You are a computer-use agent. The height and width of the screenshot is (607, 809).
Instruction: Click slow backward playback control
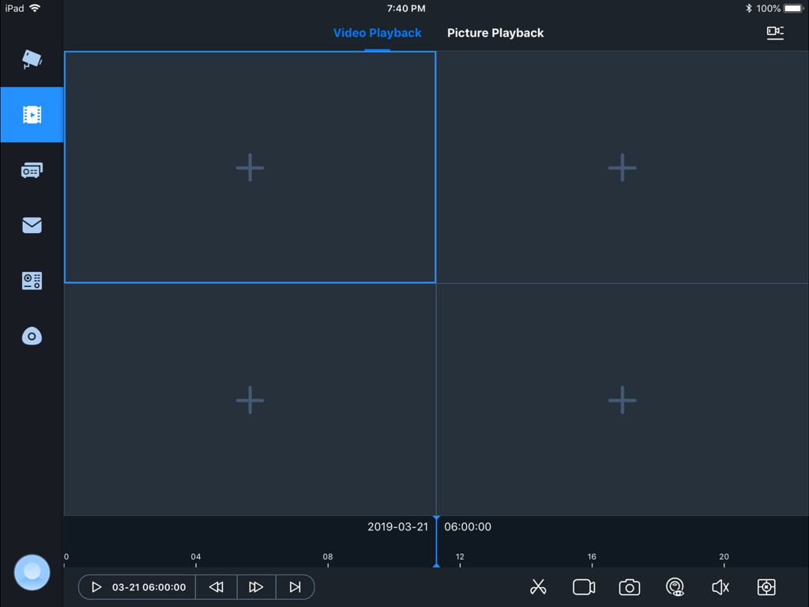[x=216, y=586]
